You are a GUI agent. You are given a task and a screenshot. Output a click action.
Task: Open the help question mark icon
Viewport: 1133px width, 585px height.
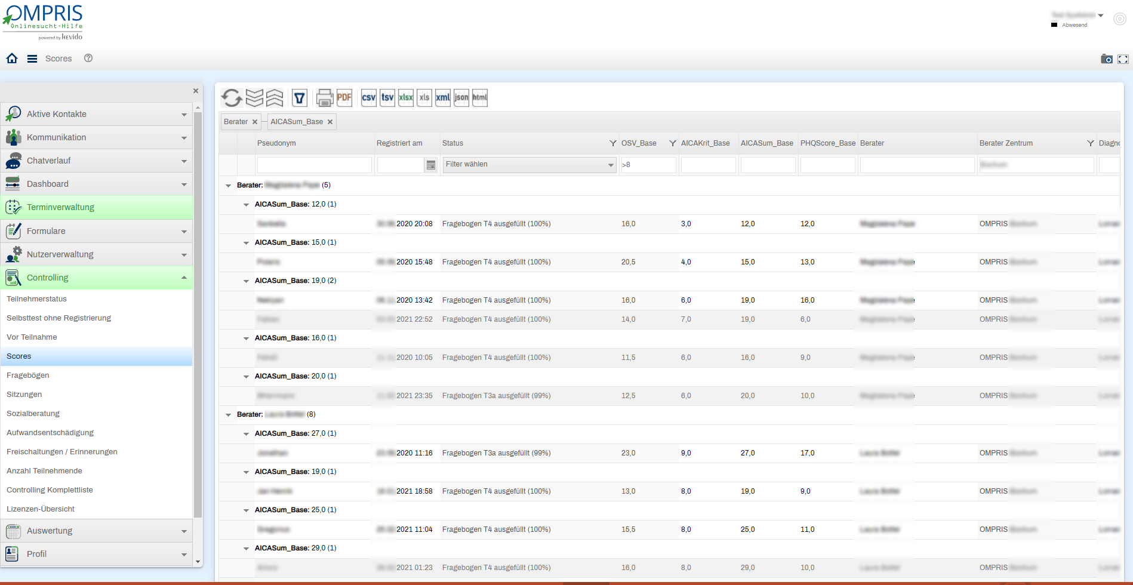click(88, 58)
